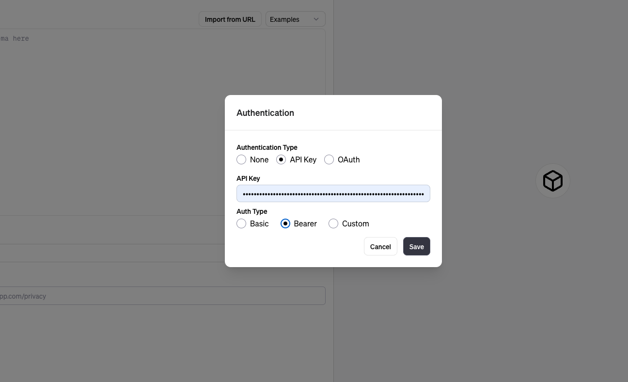Focus the privacy policy URL field

tap(163, 296)
